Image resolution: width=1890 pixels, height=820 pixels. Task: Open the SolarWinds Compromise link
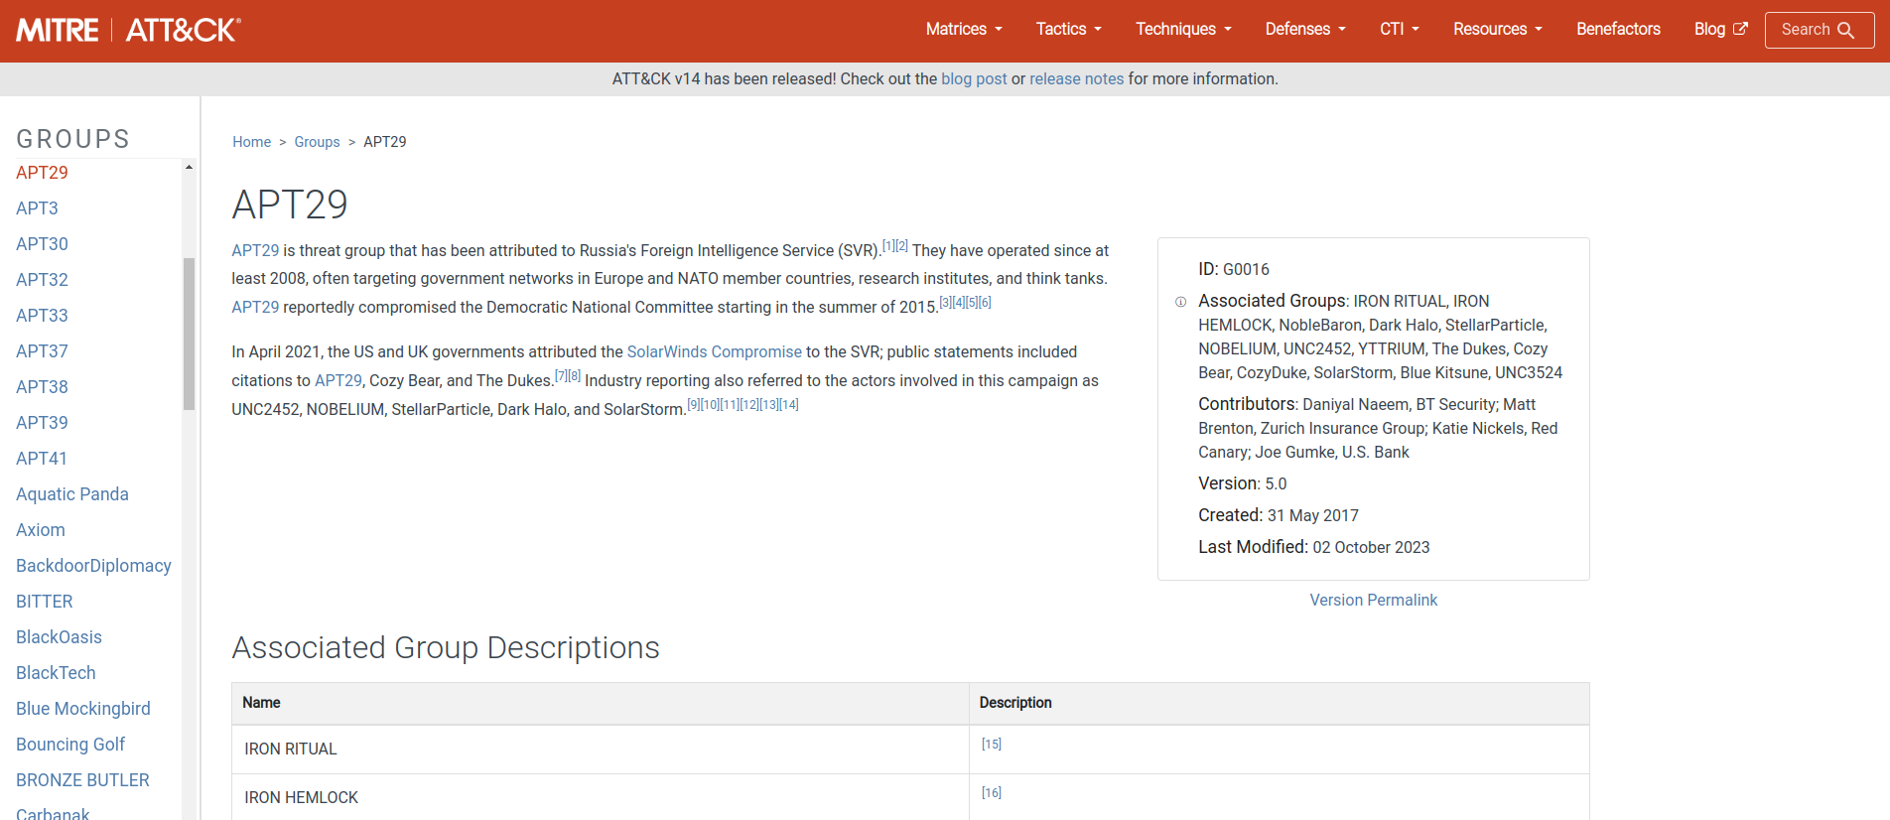(x=714, y=352)
